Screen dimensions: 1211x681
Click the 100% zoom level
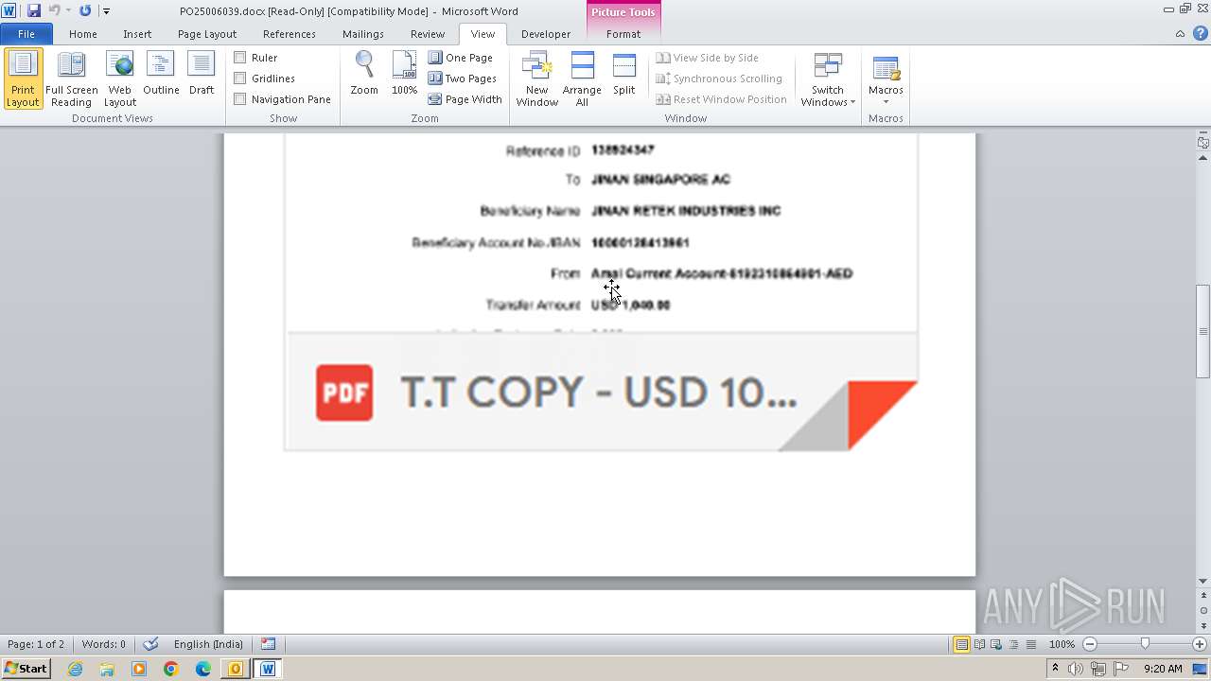[x=1062, y=644]
